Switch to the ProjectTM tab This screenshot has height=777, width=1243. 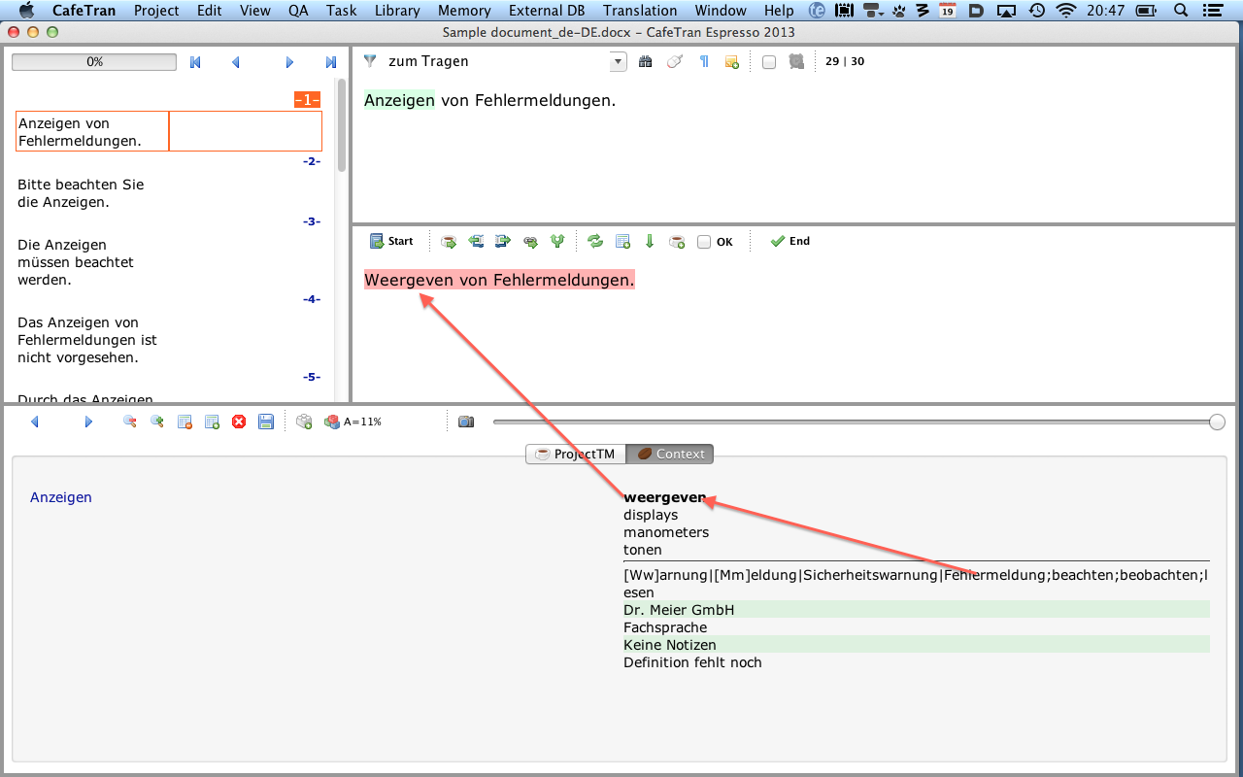(x=575, y=454)
